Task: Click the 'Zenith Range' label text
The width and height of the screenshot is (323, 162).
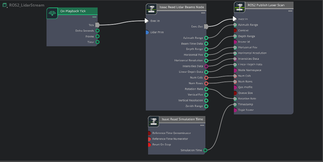Action: click(194, 106)
